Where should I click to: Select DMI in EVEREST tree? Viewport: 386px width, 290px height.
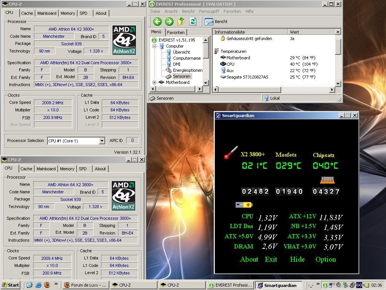tap(176, 64)
